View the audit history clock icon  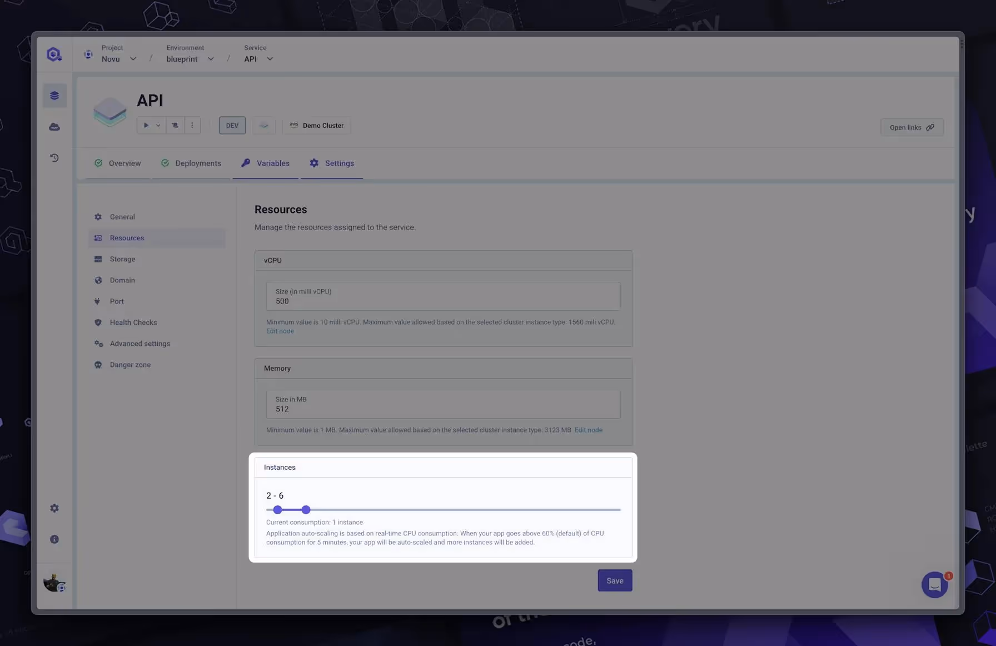pos(54,157)
